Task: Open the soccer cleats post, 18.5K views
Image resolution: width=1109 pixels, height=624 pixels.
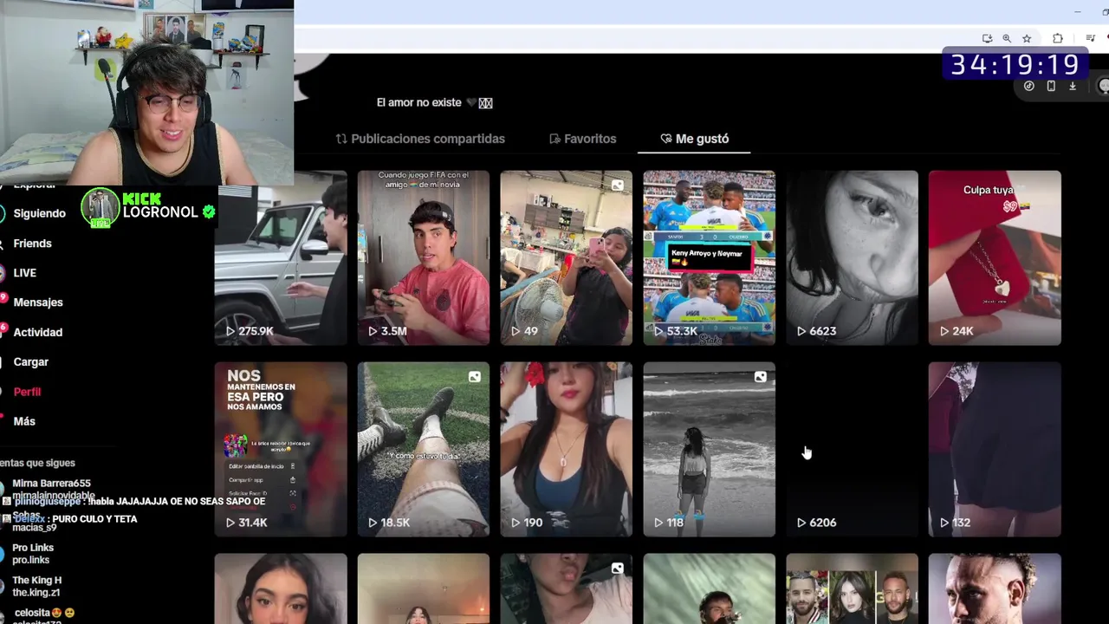Action: pos(424,449)
